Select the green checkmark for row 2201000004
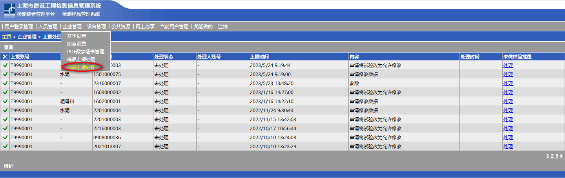This screenshot has height=178, width=565. (x=5, y=110)
